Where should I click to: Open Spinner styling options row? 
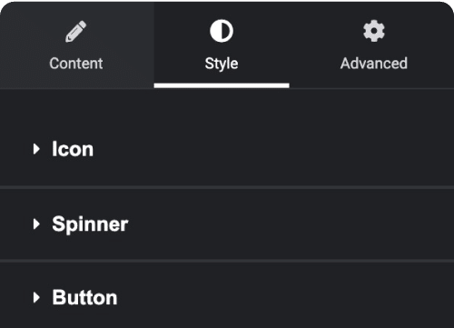coord(227,224)
